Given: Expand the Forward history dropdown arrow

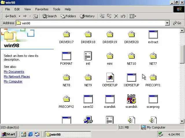Looking at the screenshot, I should click(30, 16).
